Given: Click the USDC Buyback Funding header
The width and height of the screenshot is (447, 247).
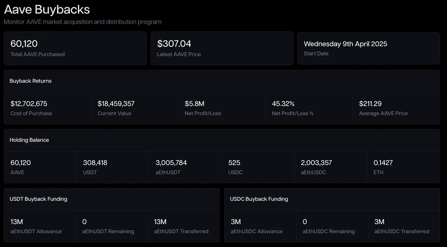Looking at the screenshot, I should 259,199.
